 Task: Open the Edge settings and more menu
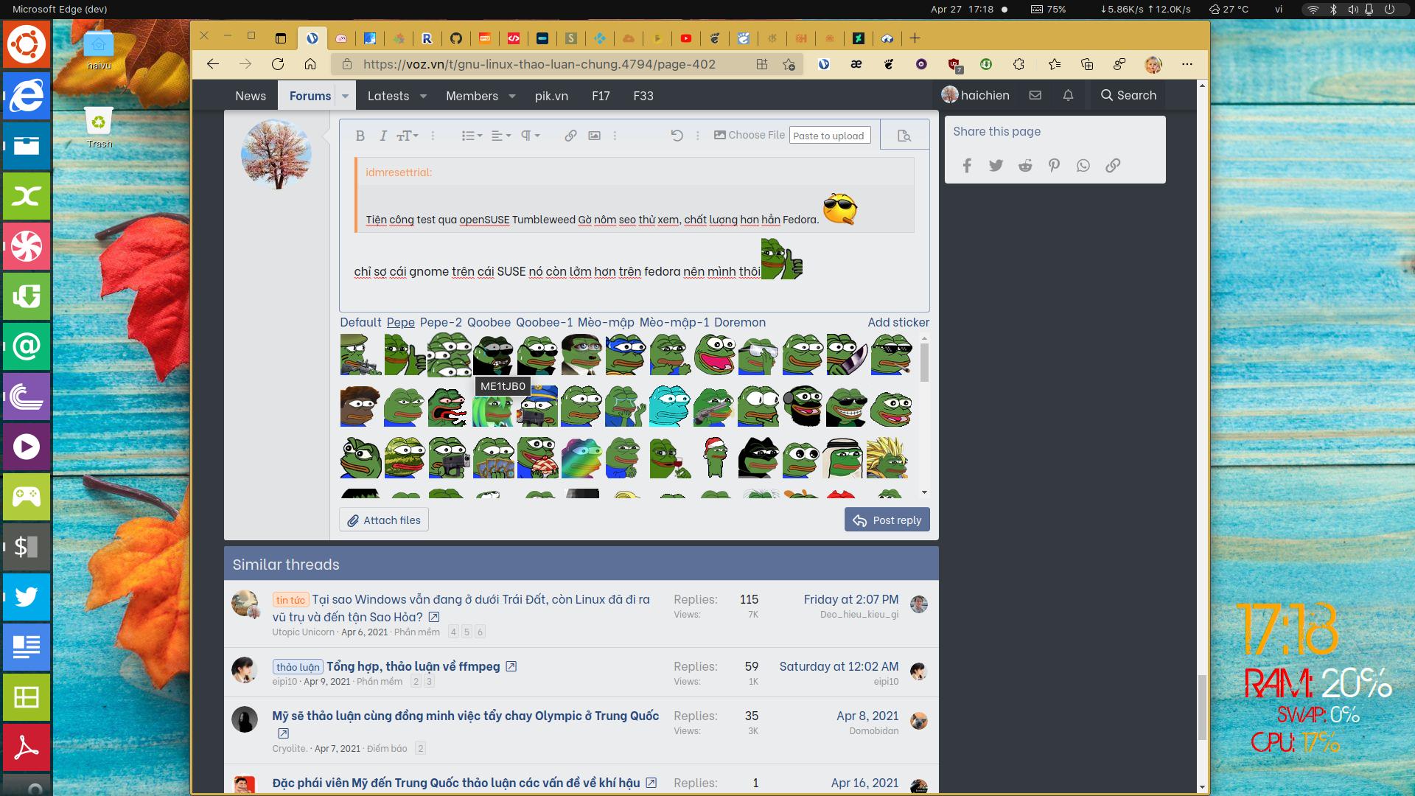click(1187, 64)
